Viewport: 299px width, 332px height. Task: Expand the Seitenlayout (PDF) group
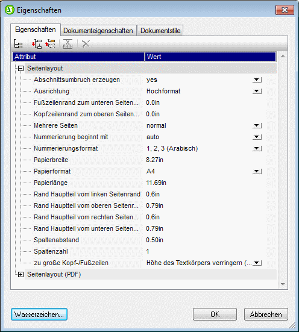tap(20, 275)
